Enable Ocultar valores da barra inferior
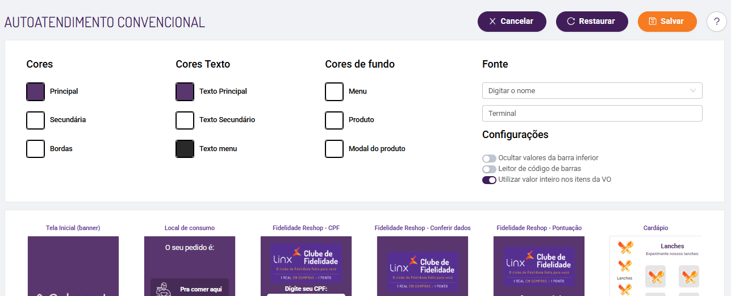 (x=489, y=159)
